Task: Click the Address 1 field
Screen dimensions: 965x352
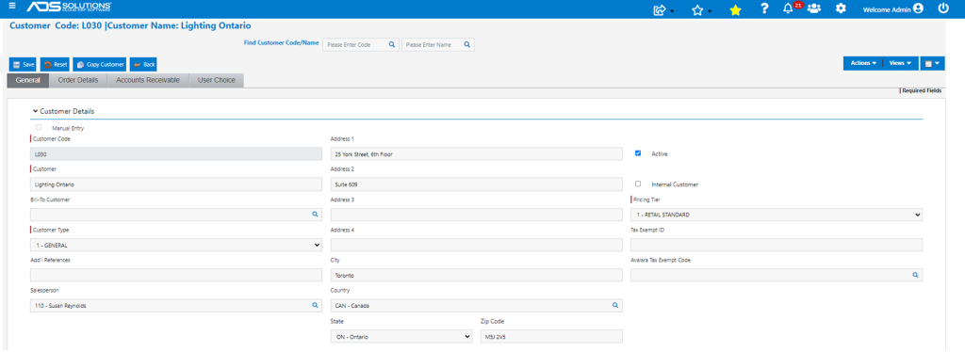Action: pyautogui.click(x=476, y=154)
